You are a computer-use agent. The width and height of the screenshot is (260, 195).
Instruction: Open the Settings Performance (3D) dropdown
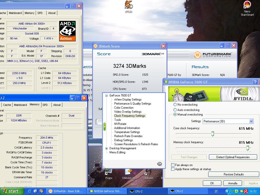[x=228, y=121]
